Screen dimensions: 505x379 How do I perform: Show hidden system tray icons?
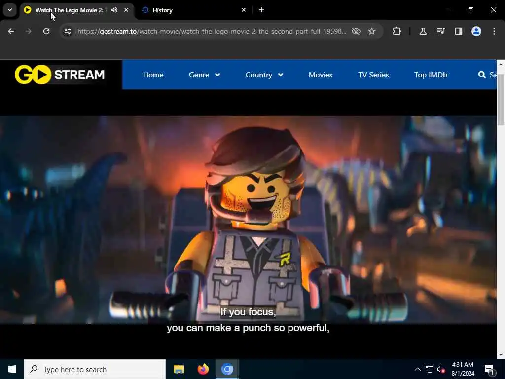click(417, 369)
